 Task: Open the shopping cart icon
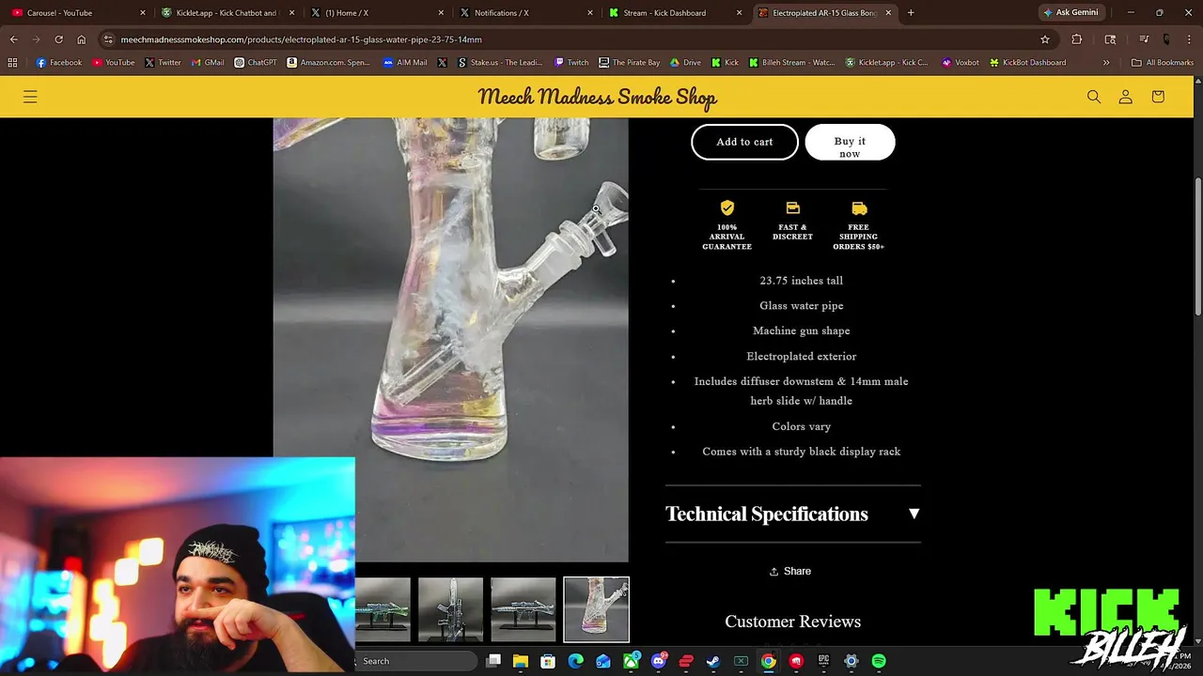click(1158, 97)
